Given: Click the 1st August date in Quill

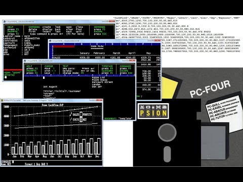Looking at the screenshot, I should tap(50, 86).
